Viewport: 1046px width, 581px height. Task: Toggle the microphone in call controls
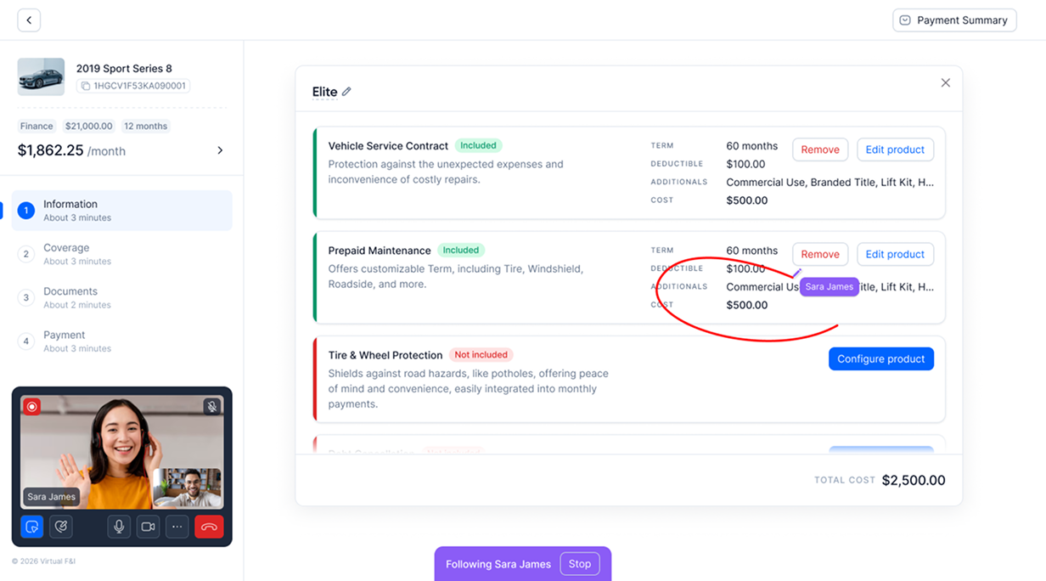point(119,527)
